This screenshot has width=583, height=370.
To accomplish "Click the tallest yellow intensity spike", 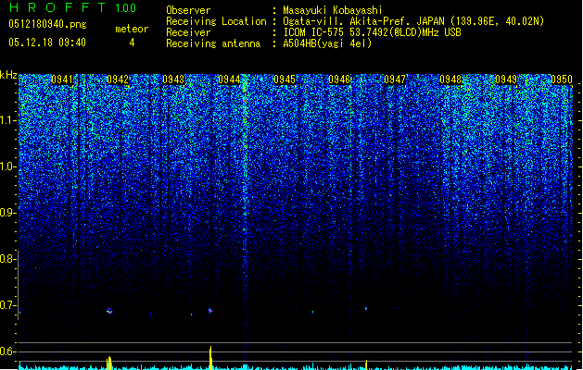I will tap(210, 358).
